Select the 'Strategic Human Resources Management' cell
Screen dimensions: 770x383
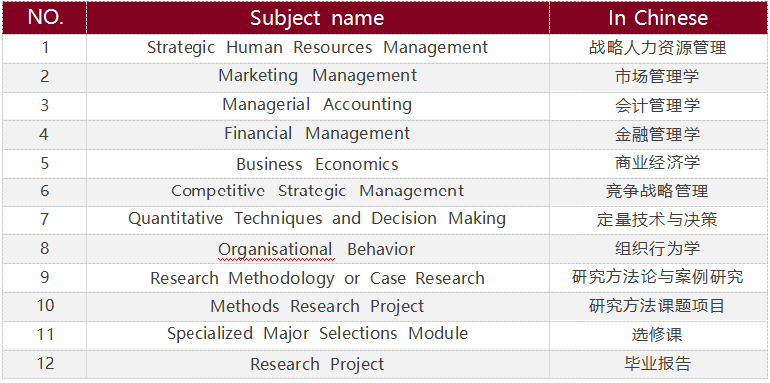tap(317, 48)
